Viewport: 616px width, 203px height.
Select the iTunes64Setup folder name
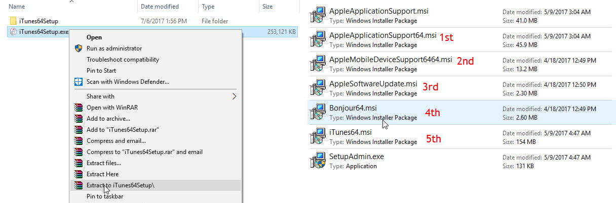click(x=38, y=21)
